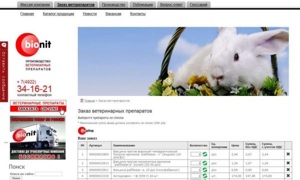Image resolution: width=300 pixels, height=180 pixels.
Task: Go to Каталог продукции link
Action: (58, 14)
